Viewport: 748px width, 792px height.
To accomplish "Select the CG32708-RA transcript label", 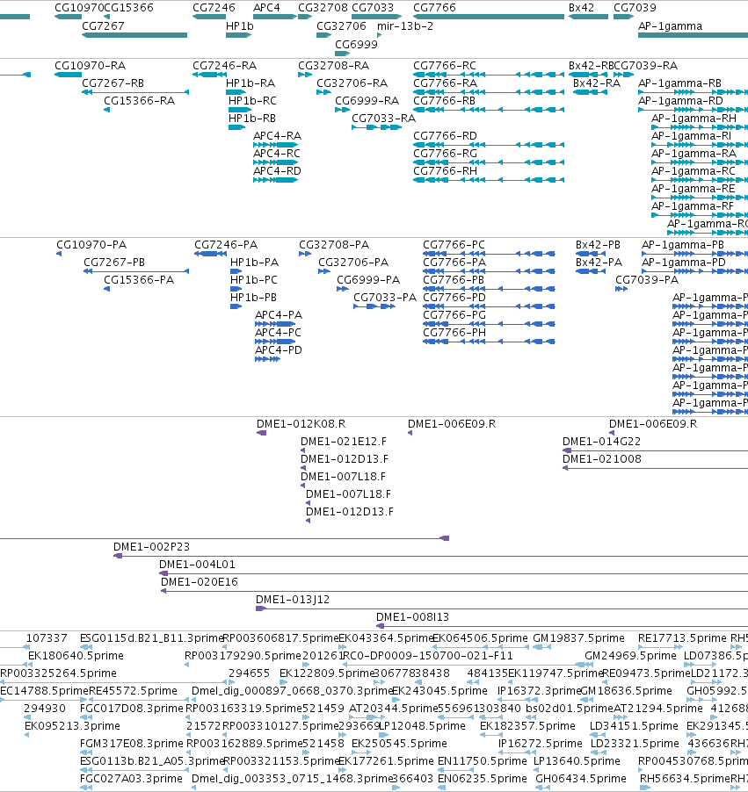I will pos(334,66).
